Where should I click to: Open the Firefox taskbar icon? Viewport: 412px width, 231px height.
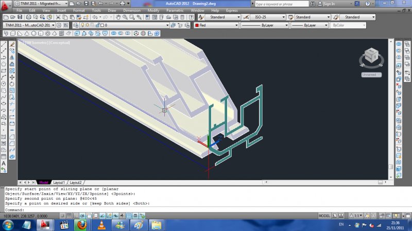[x=81, y=225]
